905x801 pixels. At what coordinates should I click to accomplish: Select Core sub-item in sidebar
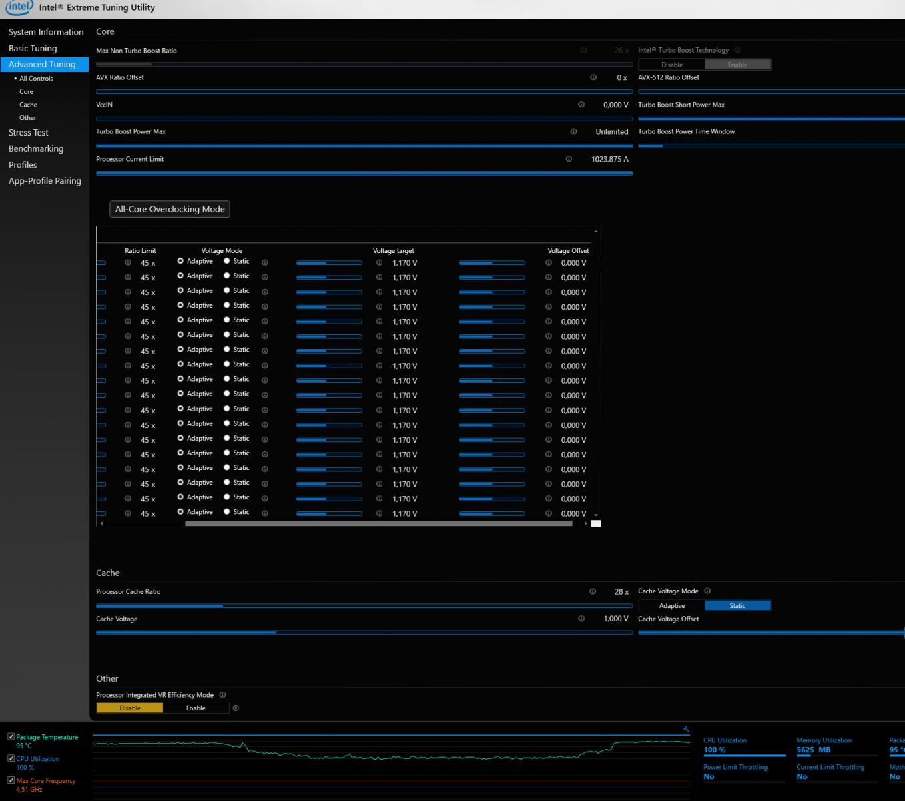[x=26, y=91]
